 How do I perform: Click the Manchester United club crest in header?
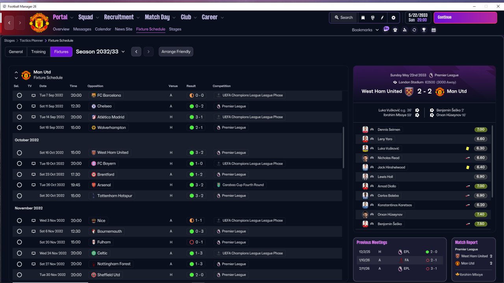[39, 22]
